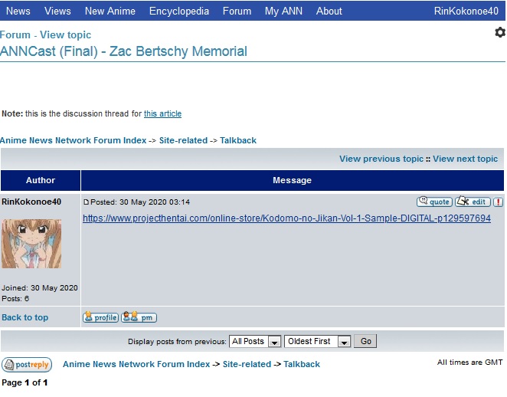507x397 pixels.
Task: Open the New Anime menu
Action: click(110, 11)
